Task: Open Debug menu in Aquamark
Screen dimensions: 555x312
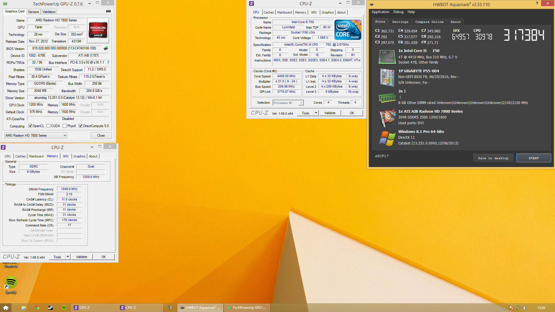Action: [x=398, y=12]
